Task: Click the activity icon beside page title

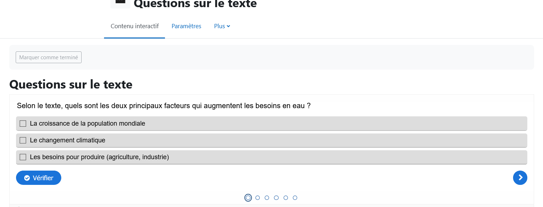Action: click(120, 4)
